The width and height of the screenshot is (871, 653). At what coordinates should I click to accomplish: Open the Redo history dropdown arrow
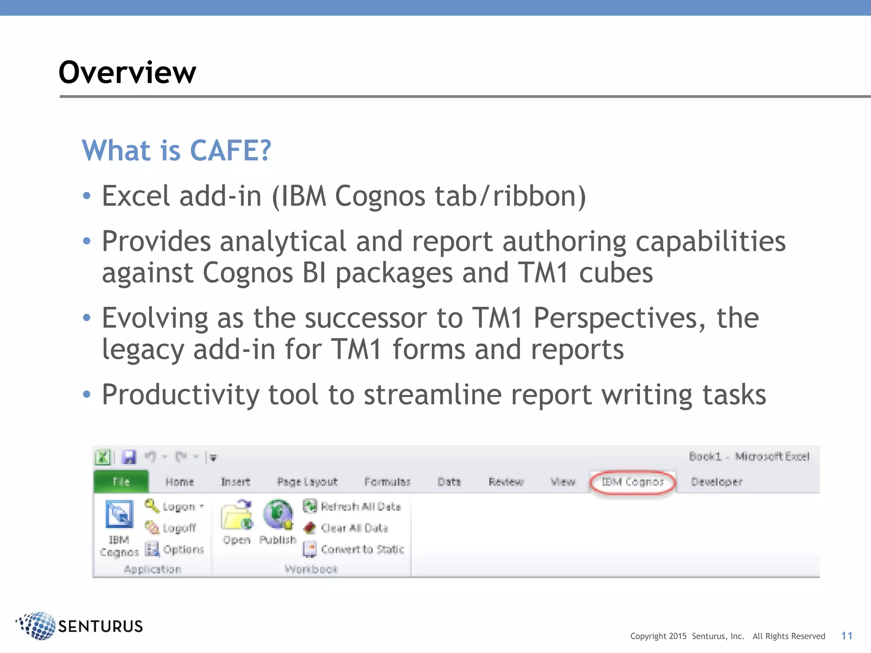tap(196, 457)
